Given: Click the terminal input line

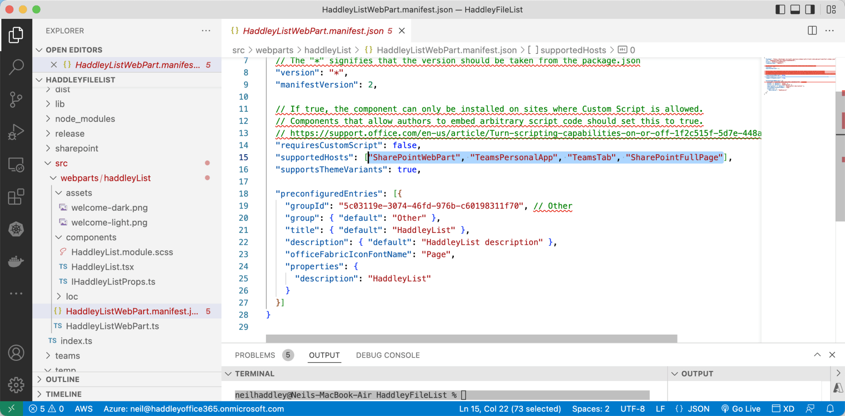Looking at the screenshot, I should 442,395.
